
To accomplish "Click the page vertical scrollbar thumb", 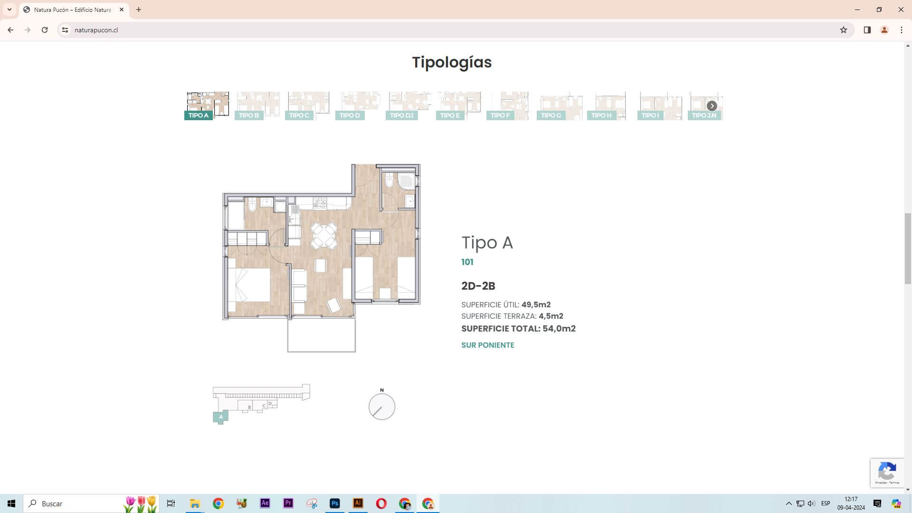I will [x=908, y=248].
